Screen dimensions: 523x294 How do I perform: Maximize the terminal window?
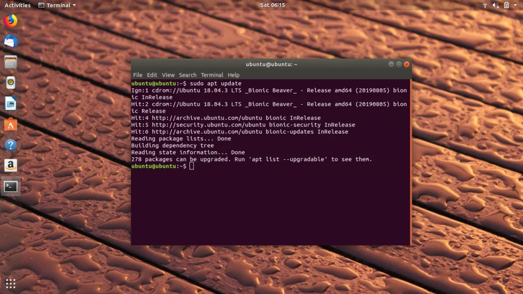[399, 64]
